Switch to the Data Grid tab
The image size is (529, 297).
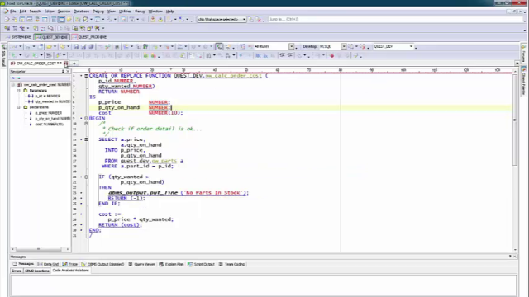(48, 264)
